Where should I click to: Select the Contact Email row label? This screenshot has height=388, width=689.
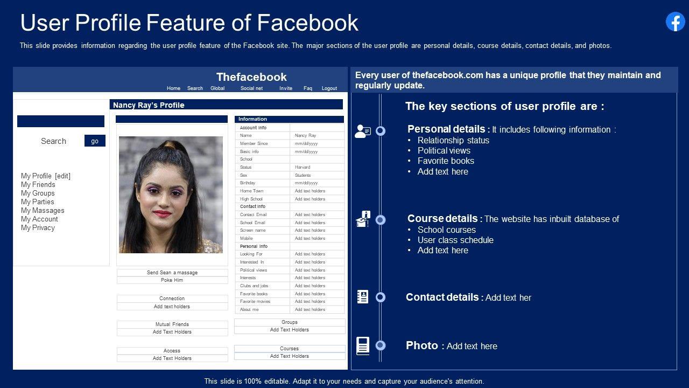coord(254,214)
